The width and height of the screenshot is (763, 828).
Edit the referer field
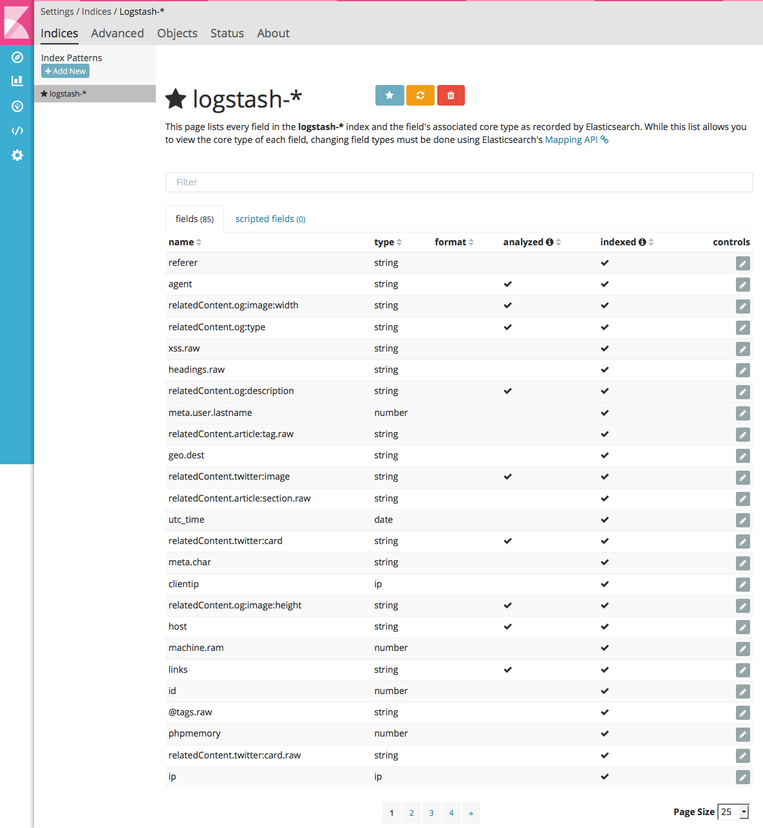(743, 263)
